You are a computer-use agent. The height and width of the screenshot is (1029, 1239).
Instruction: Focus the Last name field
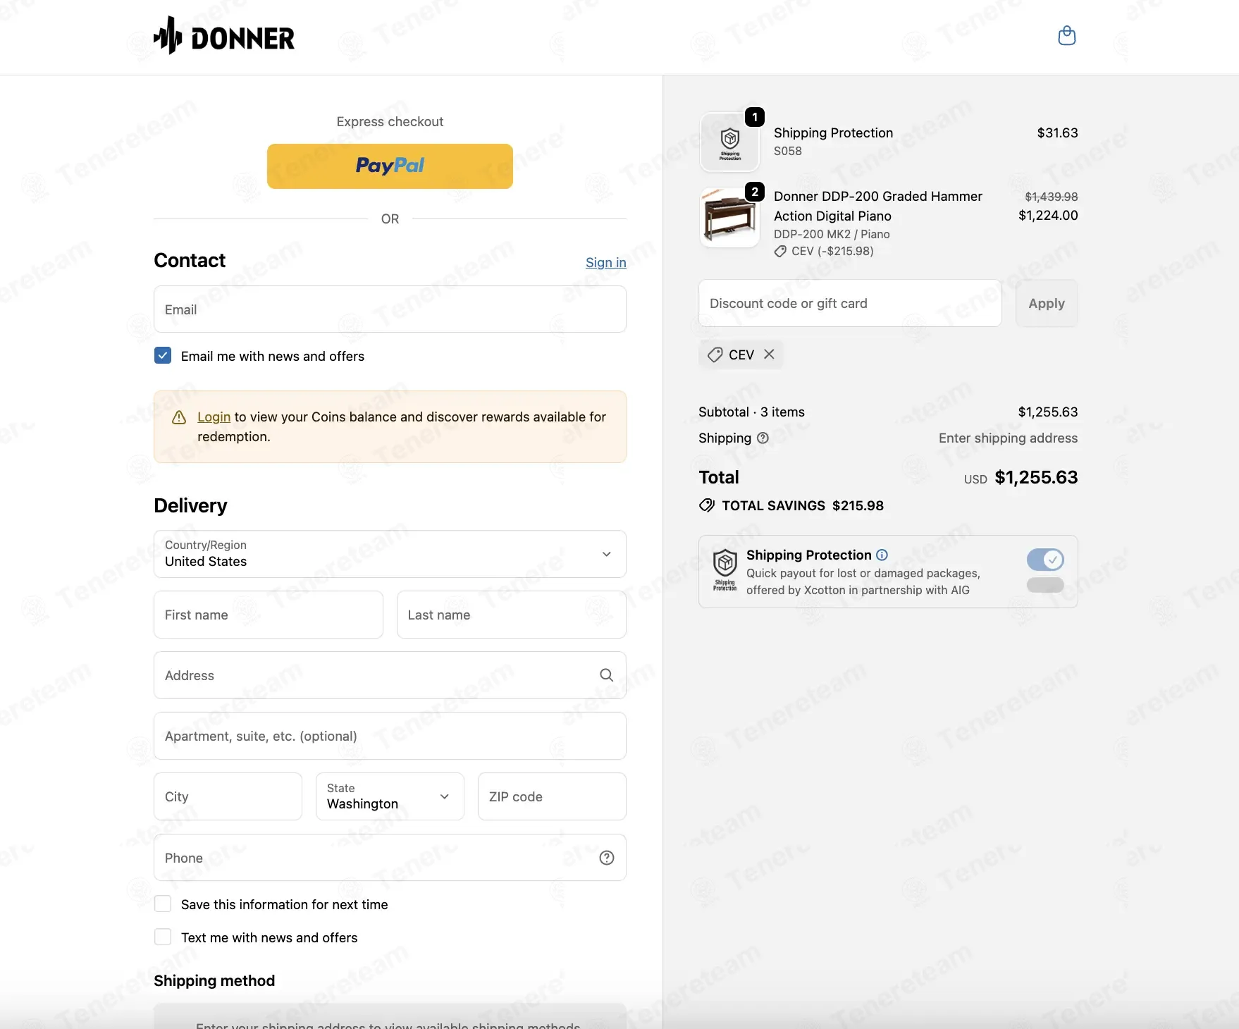512,615
